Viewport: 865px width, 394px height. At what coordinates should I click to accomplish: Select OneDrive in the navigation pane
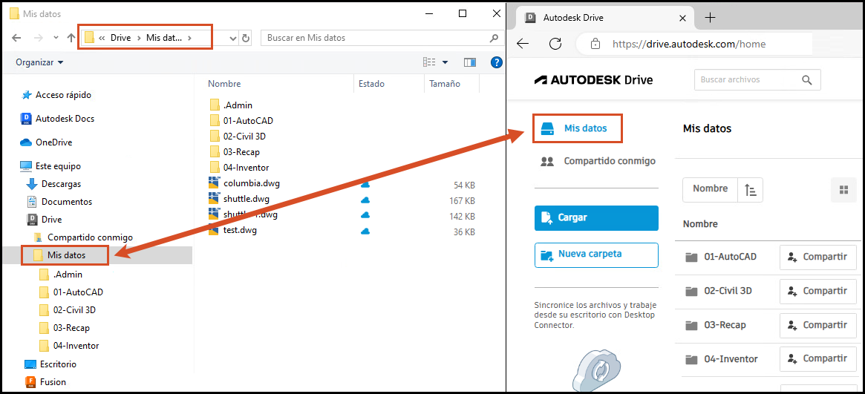46,142
